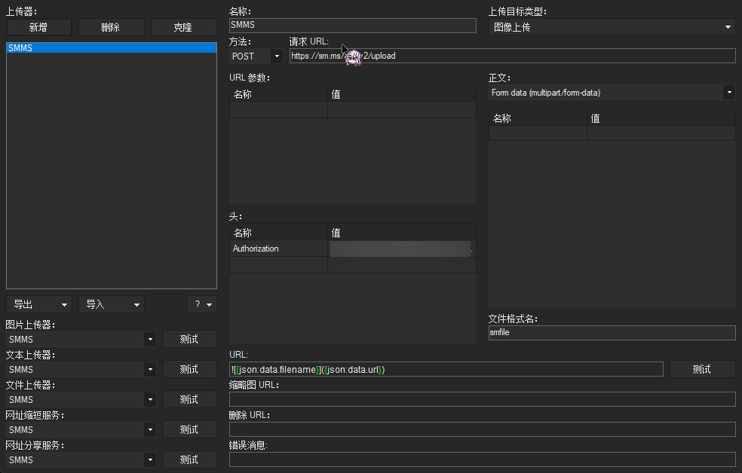Click the 值 column header in 头 table
Viewport: 742px width, 473px height.
(402, 233)
